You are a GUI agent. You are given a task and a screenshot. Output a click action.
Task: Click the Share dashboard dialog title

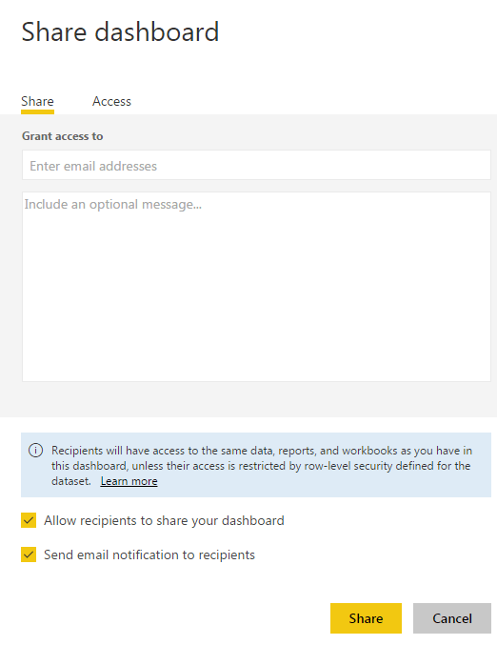tap(120, 31)
